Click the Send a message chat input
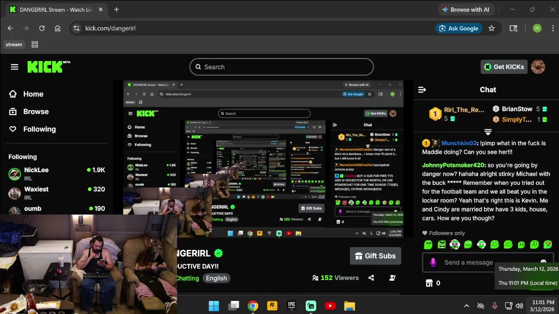The image size is (559, 314). [x=469, y=263]
